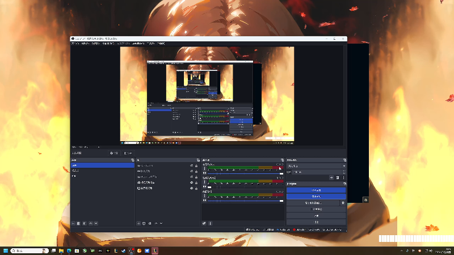Open the audio mixer bottom options menu
This screenshot has width=454, height=255.
click(x=210, y=223)
